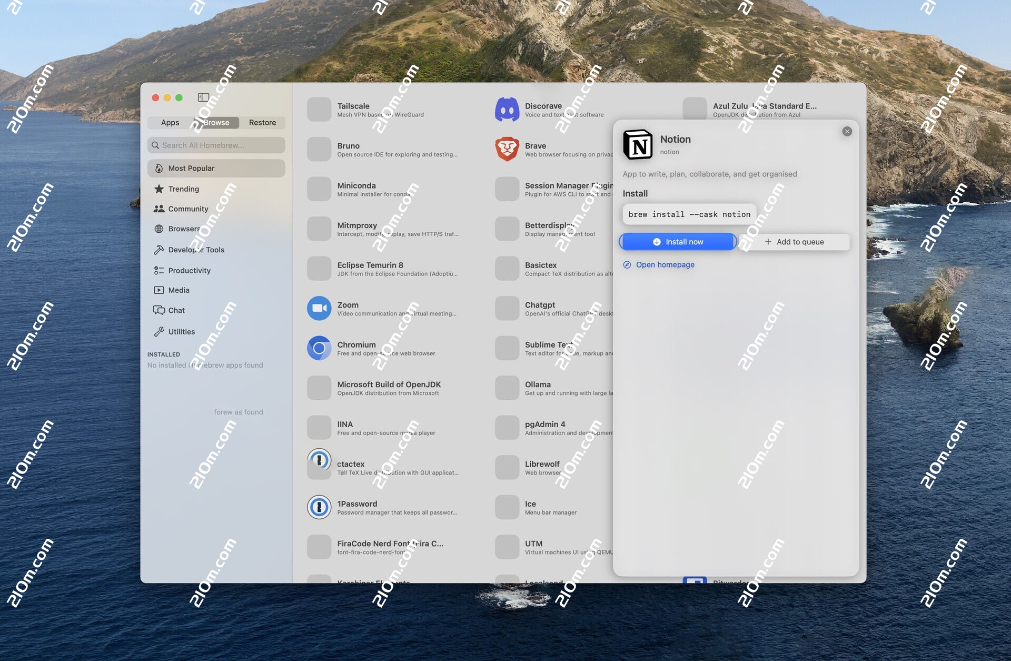Add Notion to the queue
The height and width of the screenshot is (661, 1011).
click(x=794, y=242)
